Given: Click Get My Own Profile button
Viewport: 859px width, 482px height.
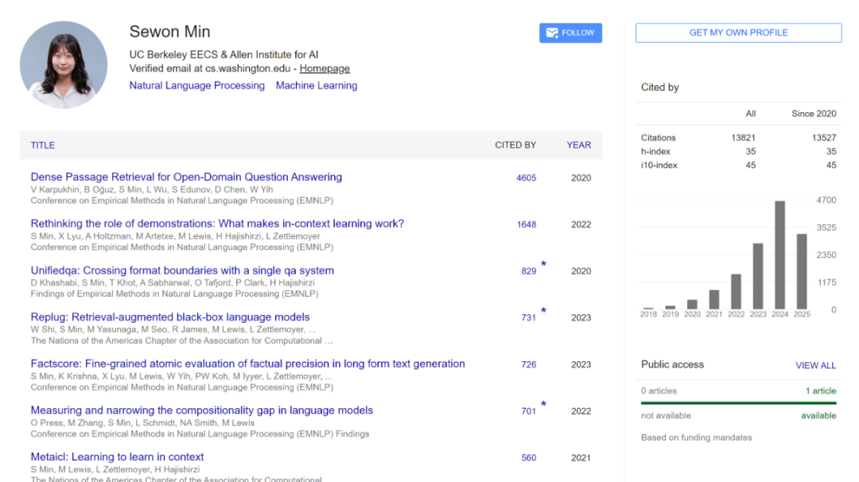Looking at the screenshot, I should point(738,33).
